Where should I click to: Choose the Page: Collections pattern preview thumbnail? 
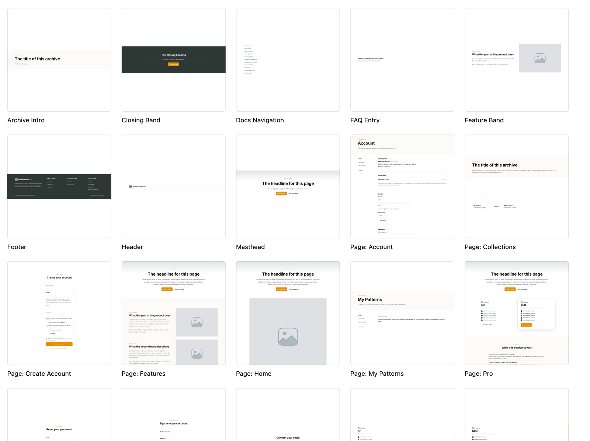point(516,186)
